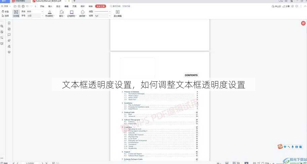Switch to the Annotate (批注) ribbon tab
This screenshot has height=164, width=307.
click(x=59, y=6)
